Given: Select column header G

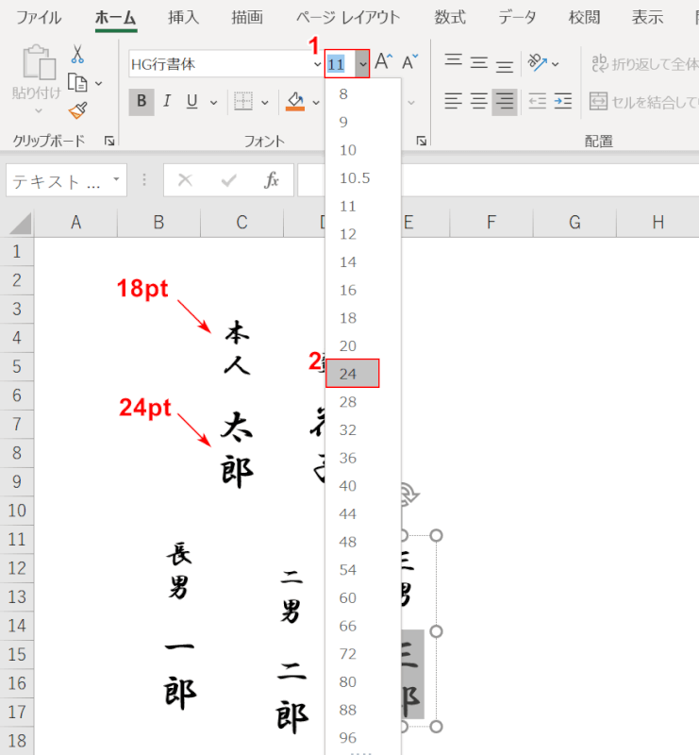Looking at the screenshot, I should click(574, 223).
